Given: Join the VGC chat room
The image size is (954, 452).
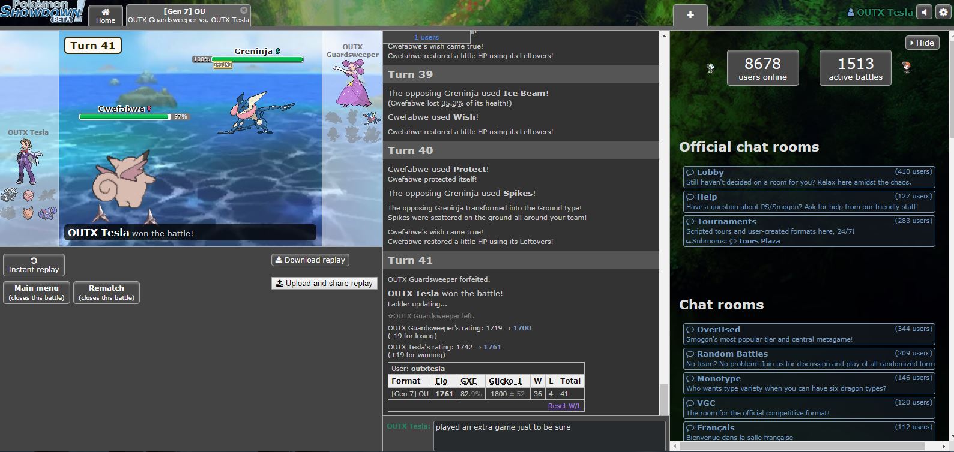Looking at the screenshot, I should point(809,408).
